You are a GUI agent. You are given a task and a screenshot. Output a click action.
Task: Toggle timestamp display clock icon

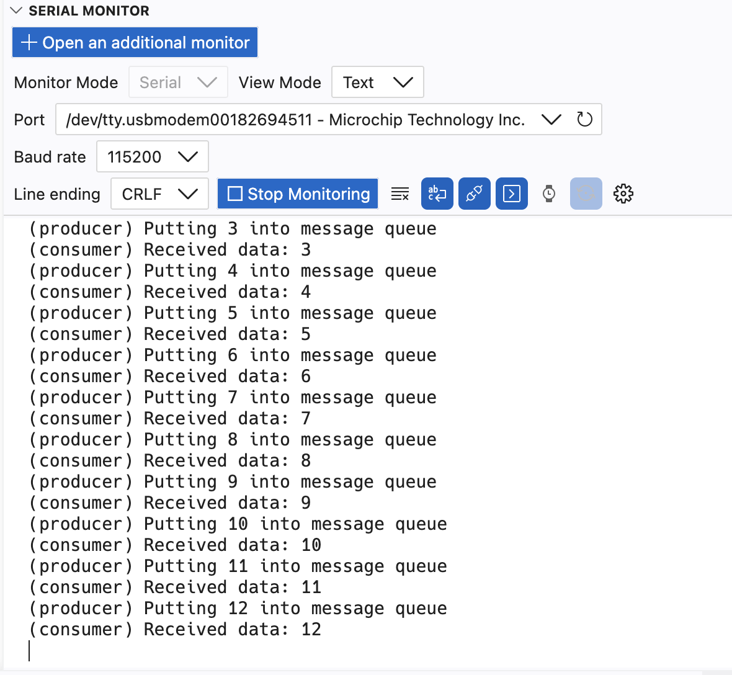point(549,194)
